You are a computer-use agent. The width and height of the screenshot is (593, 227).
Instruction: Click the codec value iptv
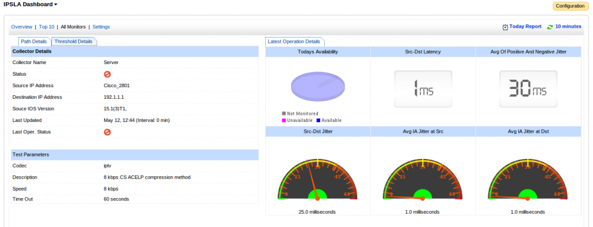click(x=107, y=166)
